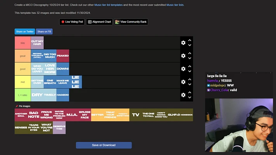
Task: Open settings gear for the slay tier
Action: (183, 43)
